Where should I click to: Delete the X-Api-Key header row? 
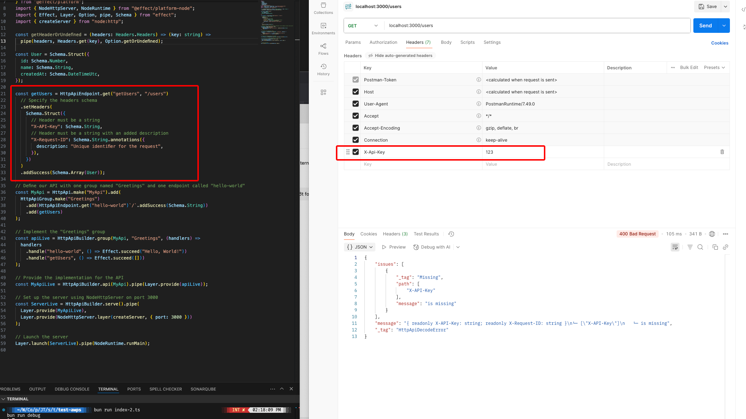pyautogui.click(x=722, y=152)
